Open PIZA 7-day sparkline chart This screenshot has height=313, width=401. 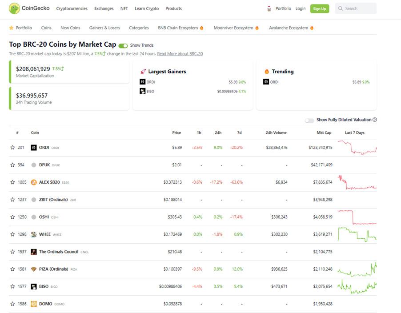tap(357, 269)
